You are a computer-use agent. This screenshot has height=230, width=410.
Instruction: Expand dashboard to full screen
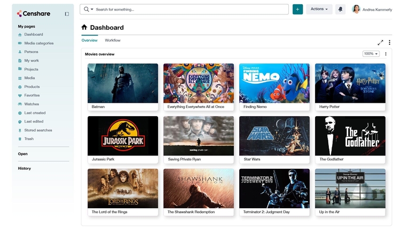pos(381,43)
